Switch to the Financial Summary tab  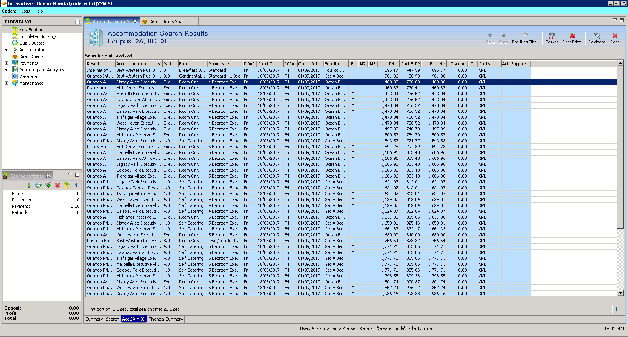point(166,319)
